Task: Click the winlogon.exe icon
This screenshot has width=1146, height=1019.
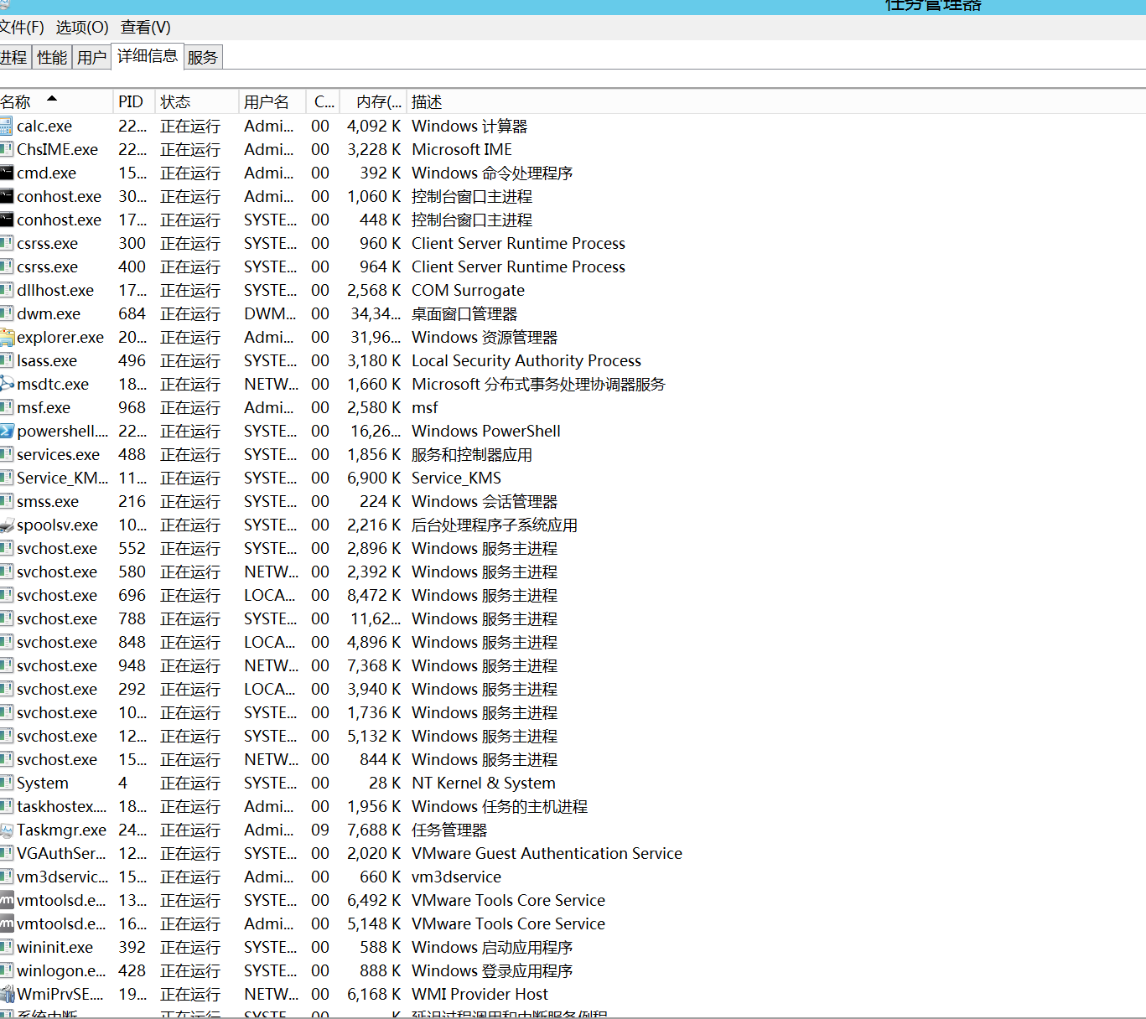Action: coord(7,971)
